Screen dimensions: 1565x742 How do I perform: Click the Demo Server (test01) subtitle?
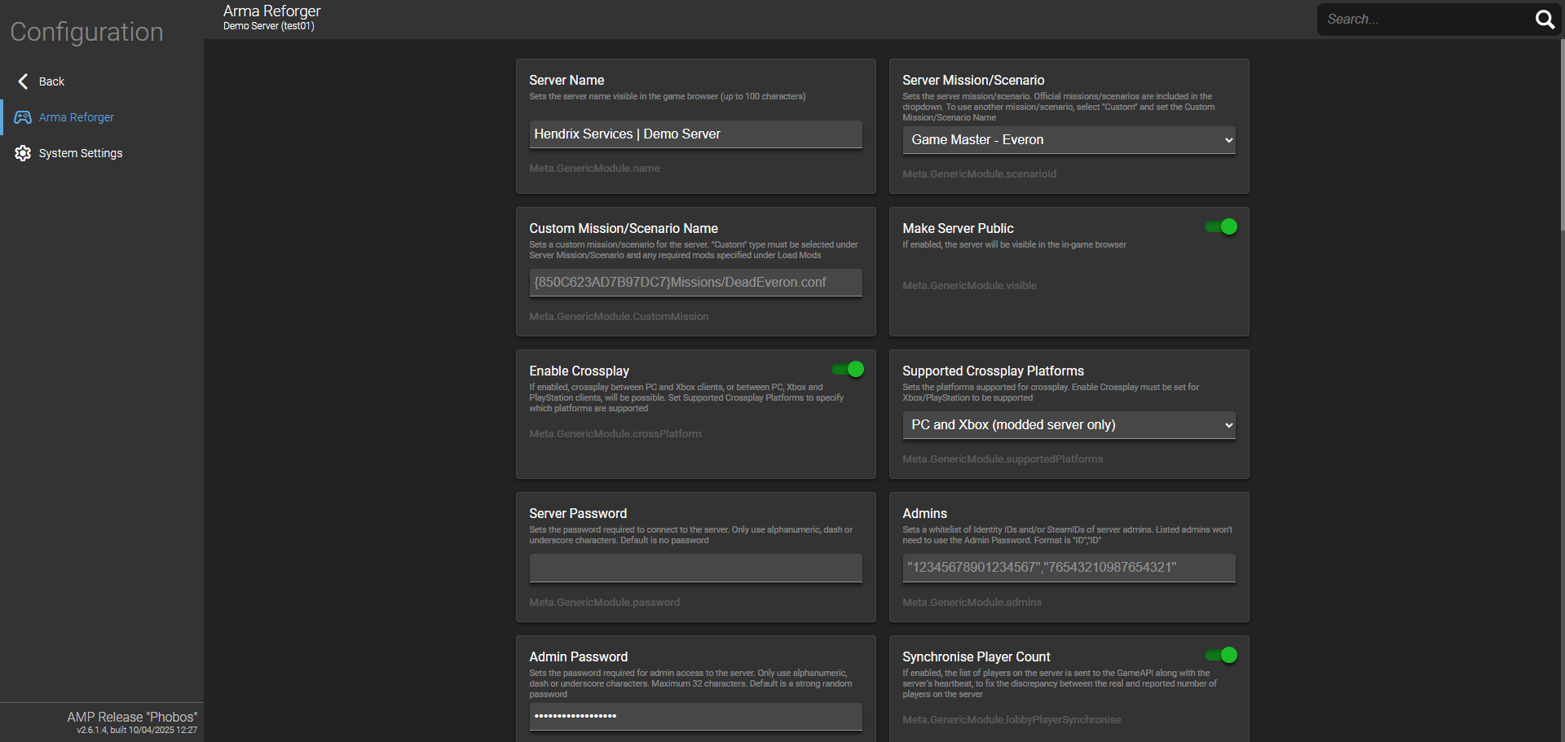(x=269, y=26)
